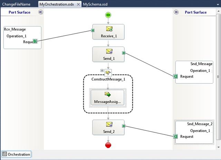Select the MessageAssig... shape label
The width and height of the screenshot is (221, 160).
click(x=107, y=102)
